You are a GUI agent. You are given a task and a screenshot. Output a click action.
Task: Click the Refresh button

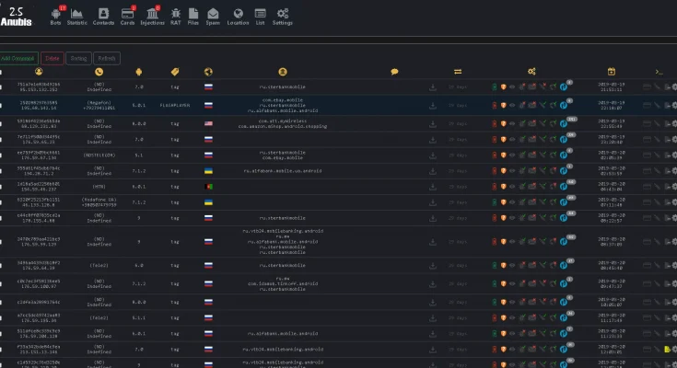(106, 58)
